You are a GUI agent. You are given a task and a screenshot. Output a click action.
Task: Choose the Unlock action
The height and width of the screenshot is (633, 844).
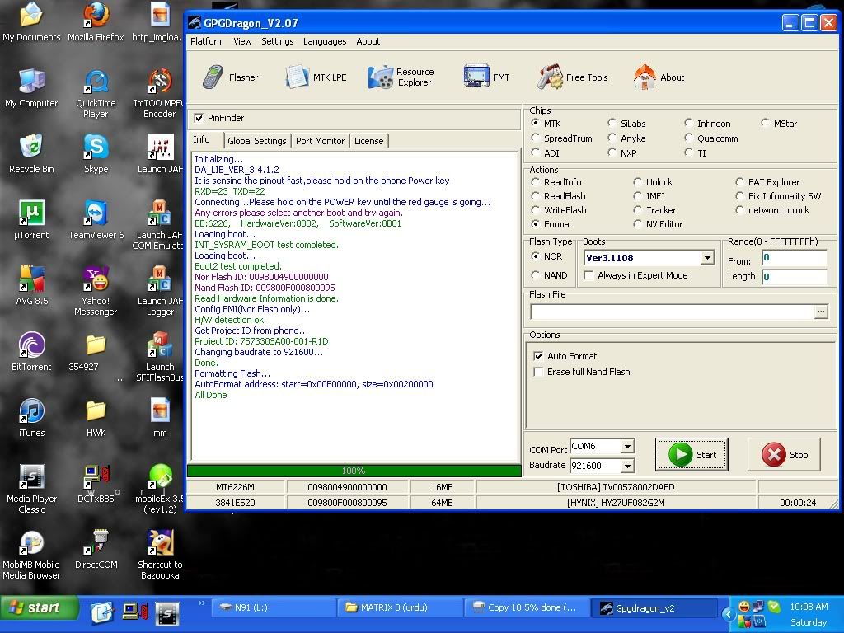pyautogui.click(x=638, y=182)
